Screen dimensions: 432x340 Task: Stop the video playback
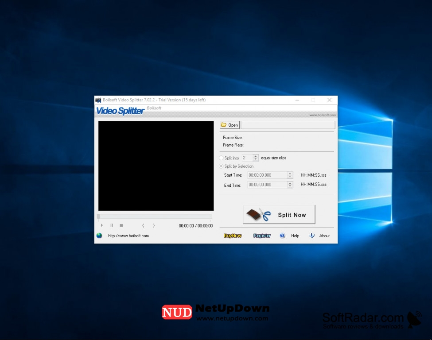[121, 225]
